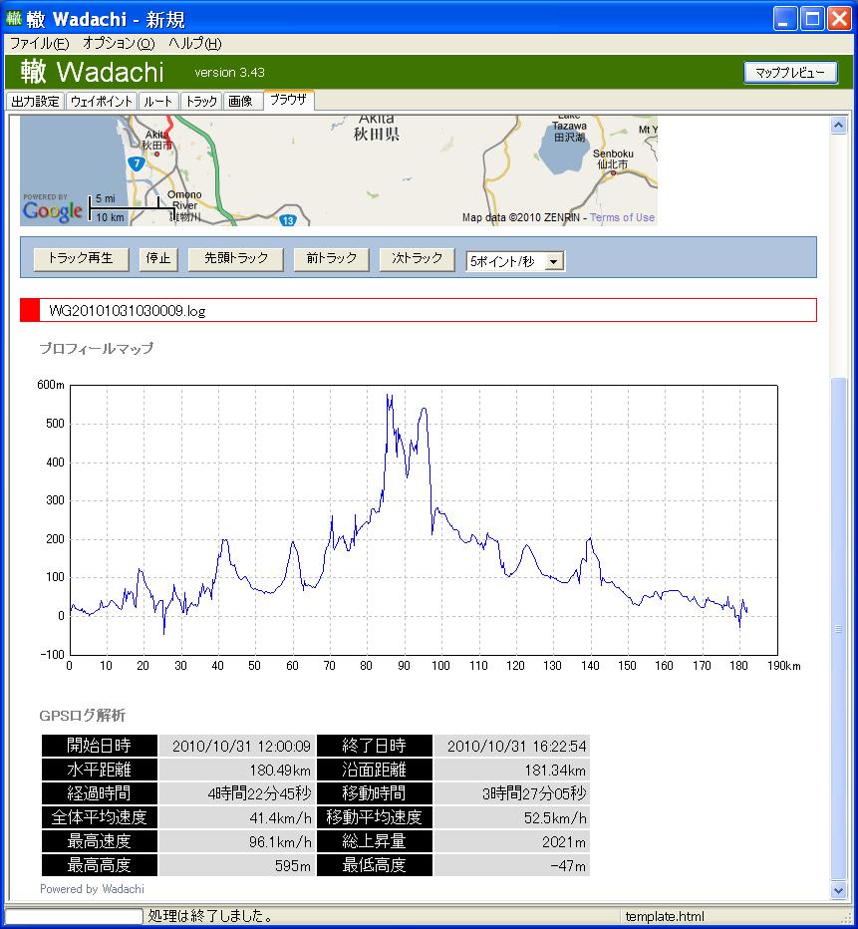Click the 総上昇量 value 2021m
Viewport: 858px width, 929px height.
[x=512, y=841]
